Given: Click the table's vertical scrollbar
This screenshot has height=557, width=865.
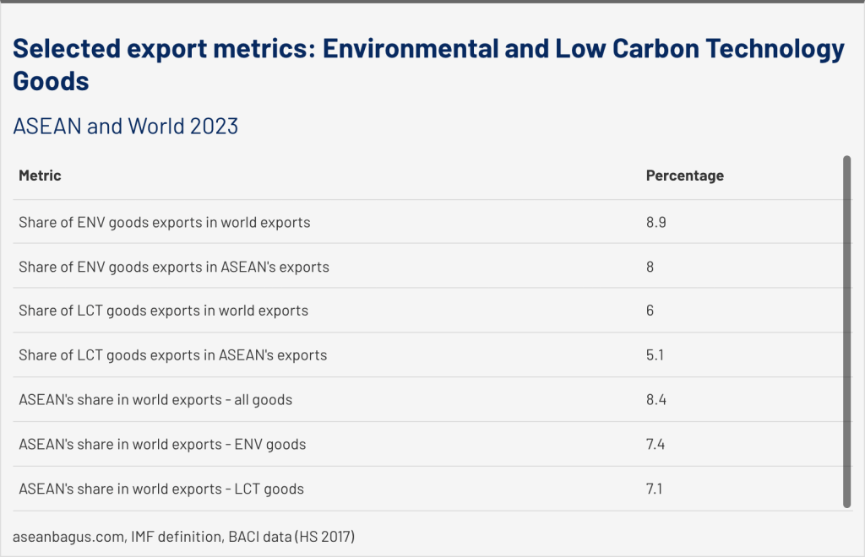Looking at the screenshot, I should [x=847, y=331].
